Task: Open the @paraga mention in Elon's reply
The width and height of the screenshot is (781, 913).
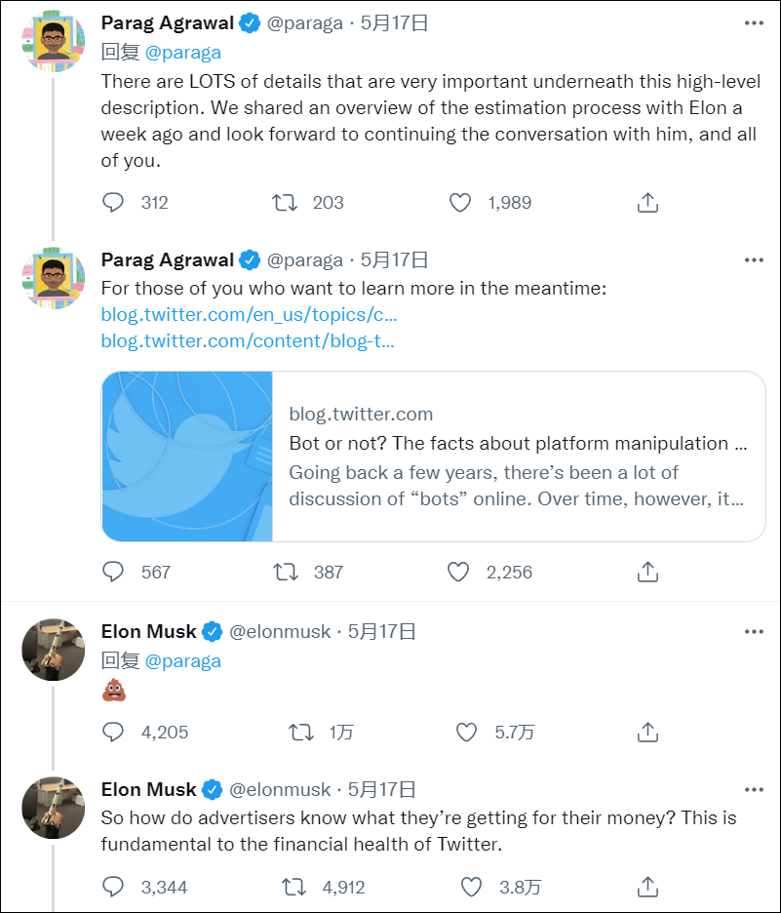Action: (x=182, y=660)
